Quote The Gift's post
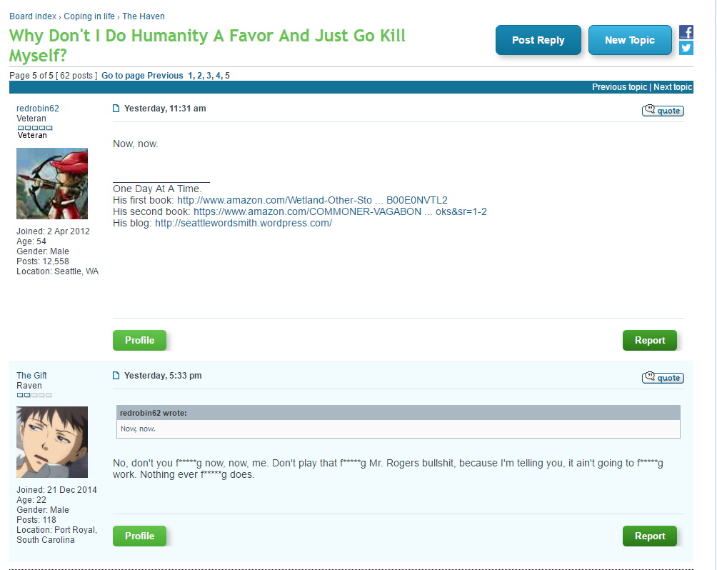Screen dimensions: 717x570 (663, 378)
